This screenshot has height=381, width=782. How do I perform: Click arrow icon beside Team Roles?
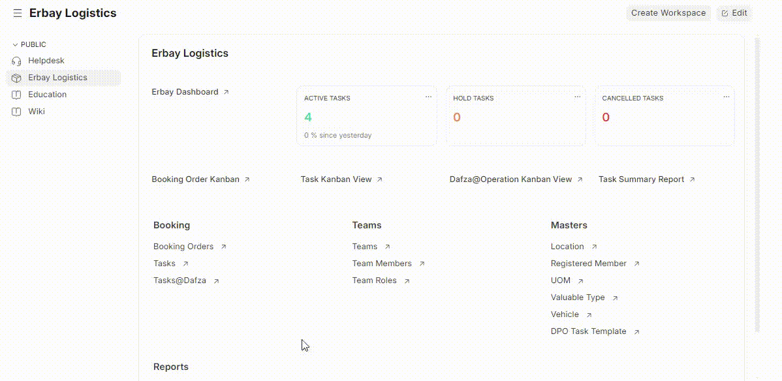[x=407, y=281]
